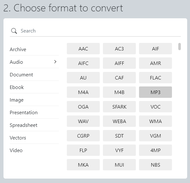Pick the SFARK format
The width and height of the screenshot is (190, 183).
click(x=119, y=107)
